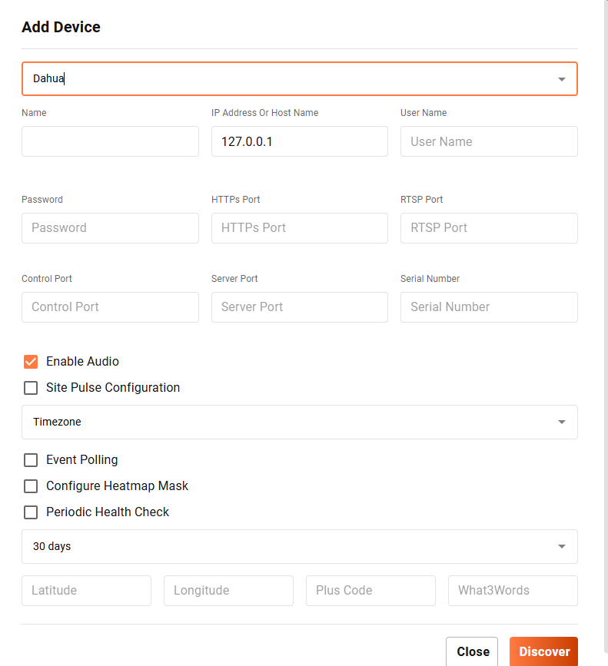Expand the Timezone dropdown
This screenshot has height=666, width=608.
[299, 422]
